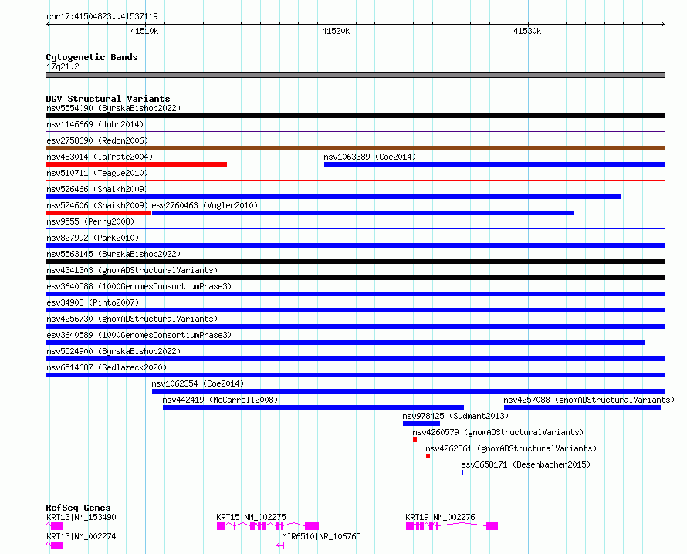
Task: Click the MIR6510|NR_106765 gene label
Action: coord(321,536)
